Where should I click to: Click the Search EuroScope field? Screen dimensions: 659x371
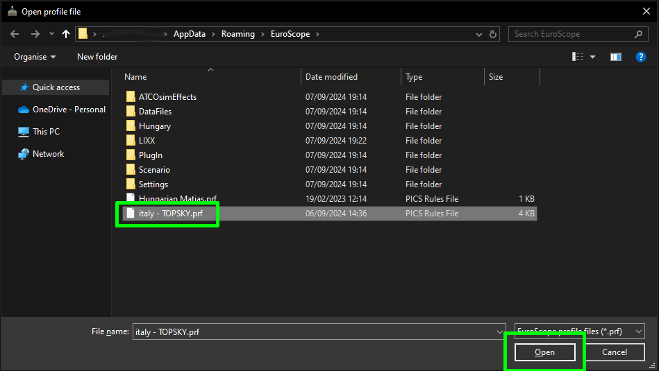click(572, 34)
